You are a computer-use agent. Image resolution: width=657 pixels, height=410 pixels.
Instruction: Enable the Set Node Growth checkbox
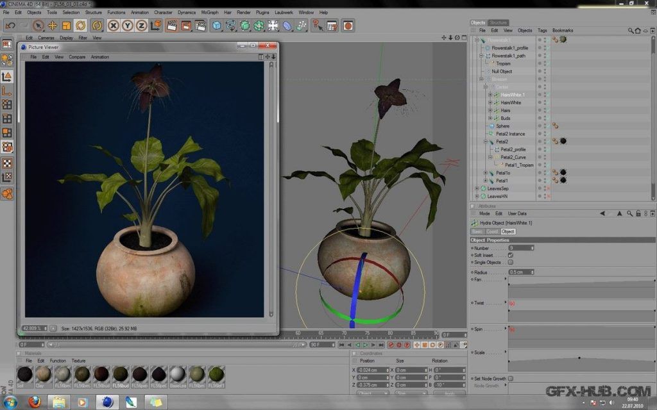[x=511, y=378]
